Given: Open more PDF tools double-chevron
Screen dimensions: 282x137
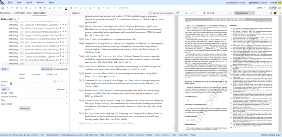Looking at the screenshot, I should 280,13.
